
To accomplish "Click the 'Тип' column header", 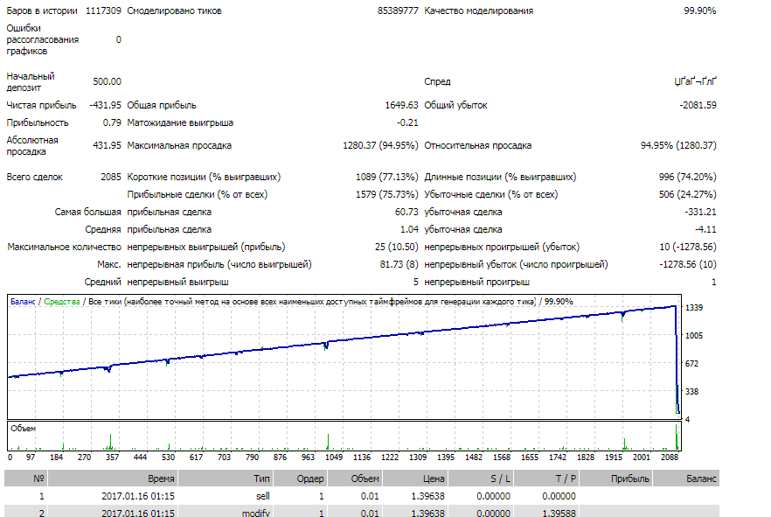I will (226, 479).
